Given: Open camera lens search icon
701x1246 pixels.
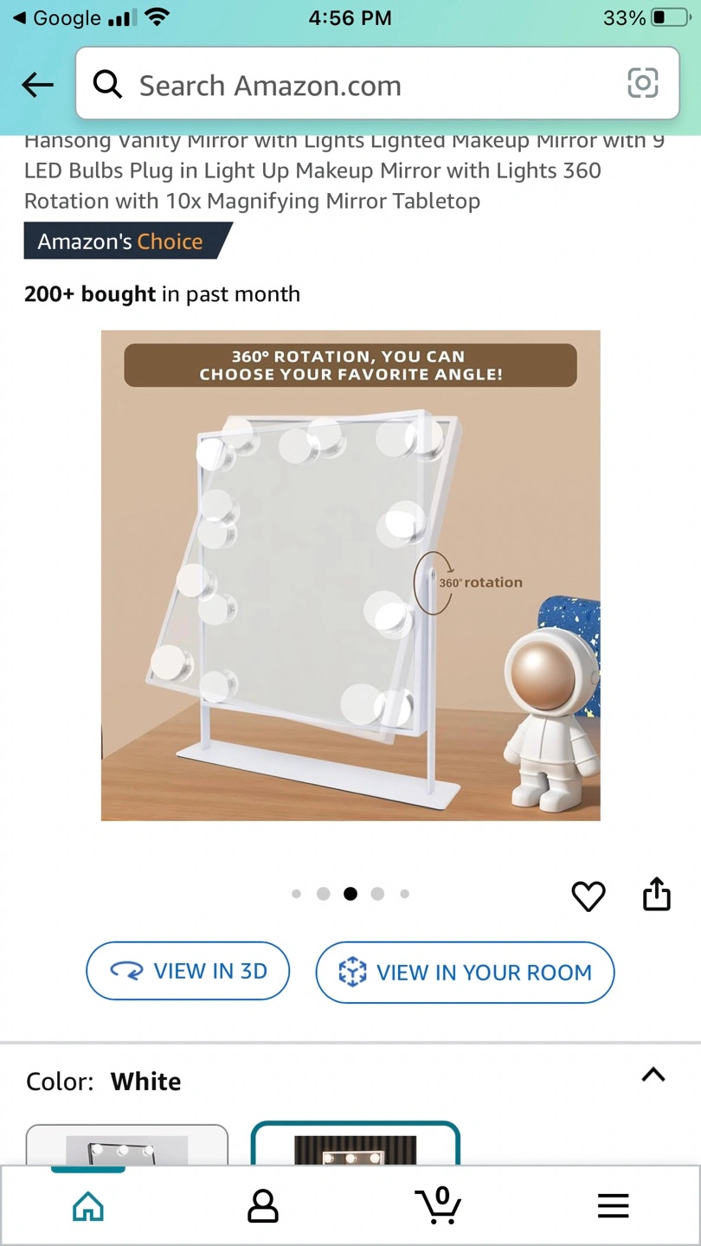Looking at the screenshot, I should [x=642, y=84].
